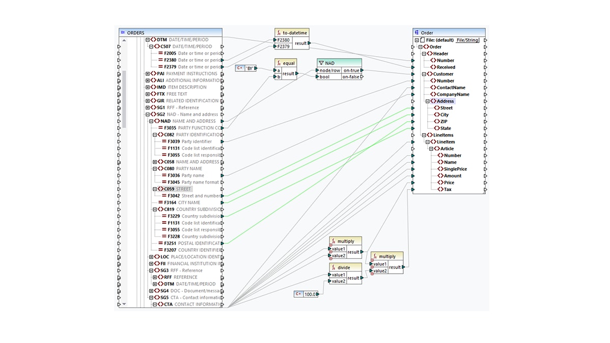Collapse the Header node in Order

click(424, 54)
